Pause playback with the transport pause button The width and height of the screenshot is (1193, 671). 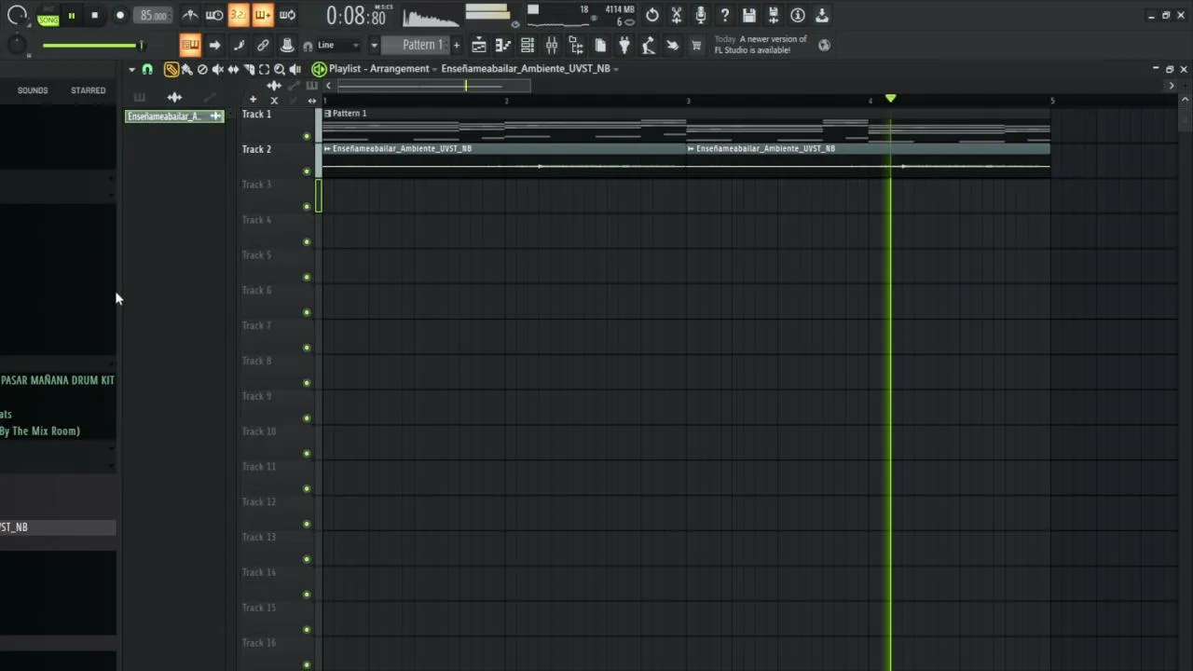coord(71,15)
